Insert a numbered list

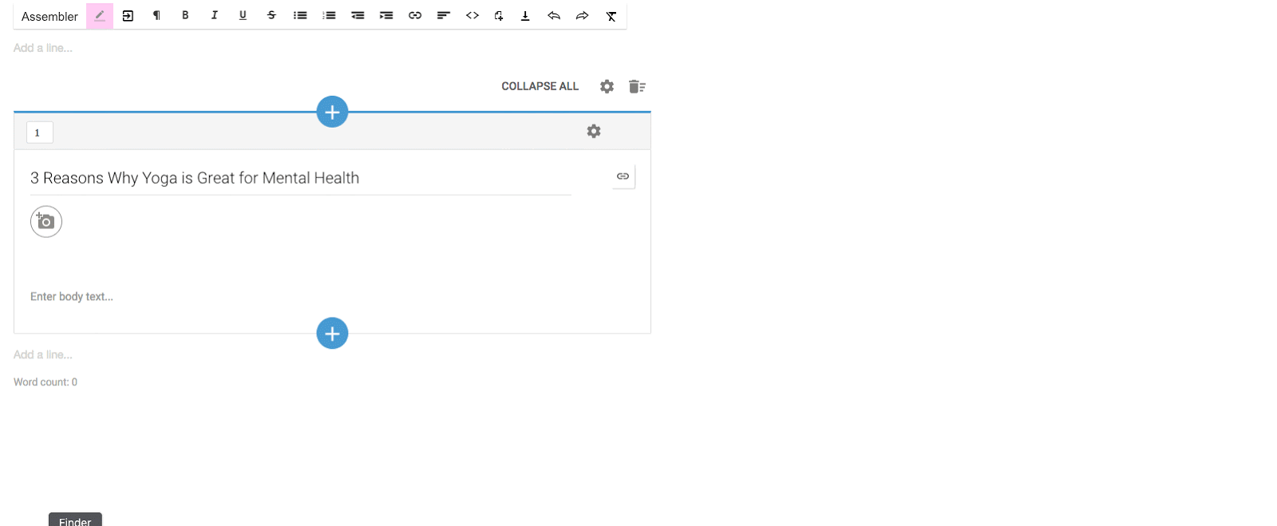[329, 16]
